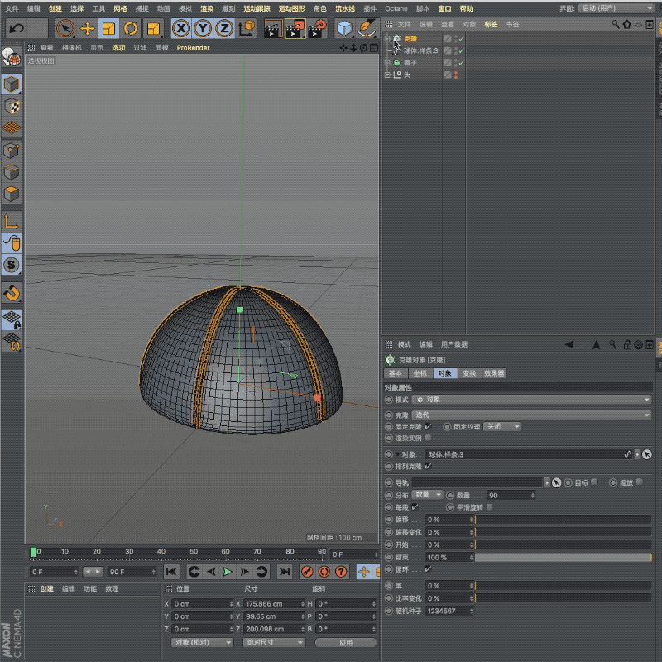Open the 对象 (相对) coordinate dropdown
662x662 pixels.
[202, 643]
